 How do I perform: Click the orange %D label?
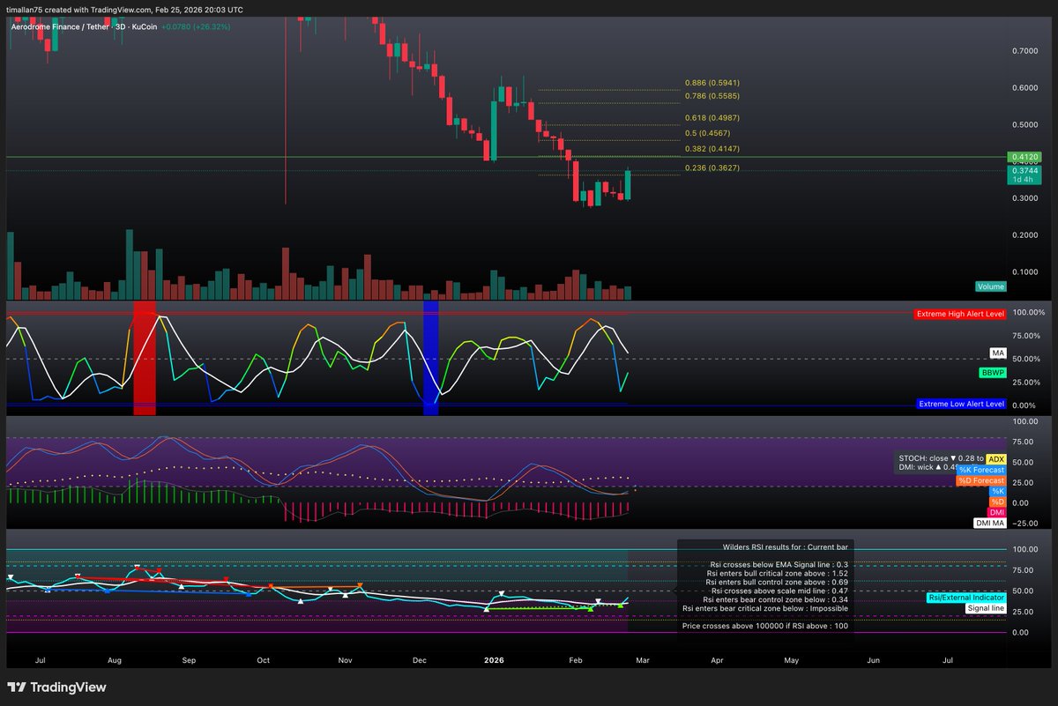[997, 502]
